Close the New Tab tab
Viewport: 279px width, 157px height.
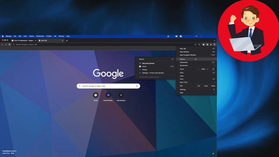(x=62, y=41)
